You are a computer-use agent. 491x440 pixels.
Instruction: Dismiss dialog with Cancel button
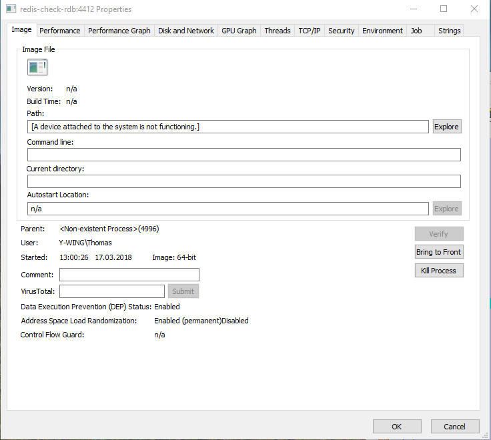click(455, 427)
